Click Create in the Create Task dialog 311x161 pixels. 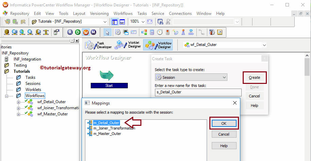(255, 77)
